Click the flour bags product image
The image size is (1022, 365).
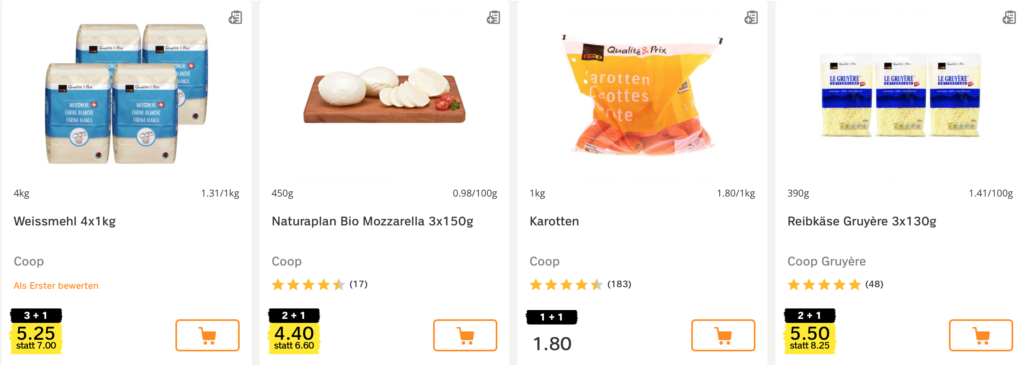coord(126,94)
